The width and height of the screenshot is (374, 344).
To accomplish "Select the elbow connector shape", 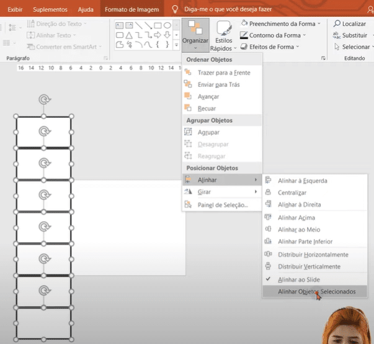I will 138,35.
